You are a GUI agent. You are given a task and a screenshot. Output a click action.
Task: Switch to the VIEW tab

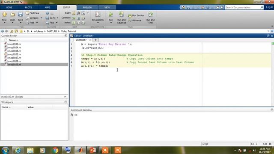point(107,8)
